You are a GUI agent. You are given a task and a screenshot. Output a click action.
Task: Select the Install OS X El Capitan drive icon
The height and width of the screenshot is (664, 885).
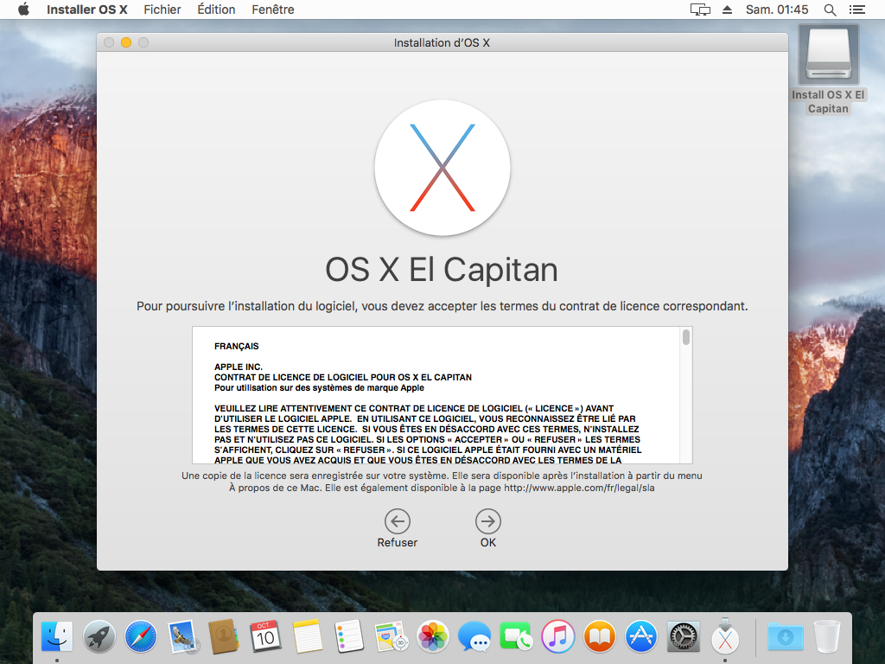pos(828,54)
